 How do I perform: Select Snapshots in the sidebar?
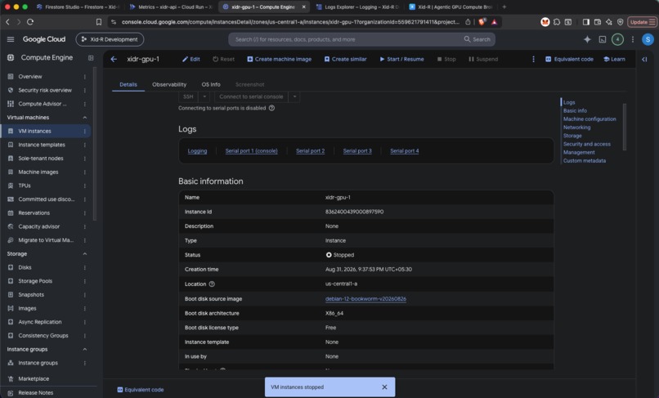click(31, 294)
